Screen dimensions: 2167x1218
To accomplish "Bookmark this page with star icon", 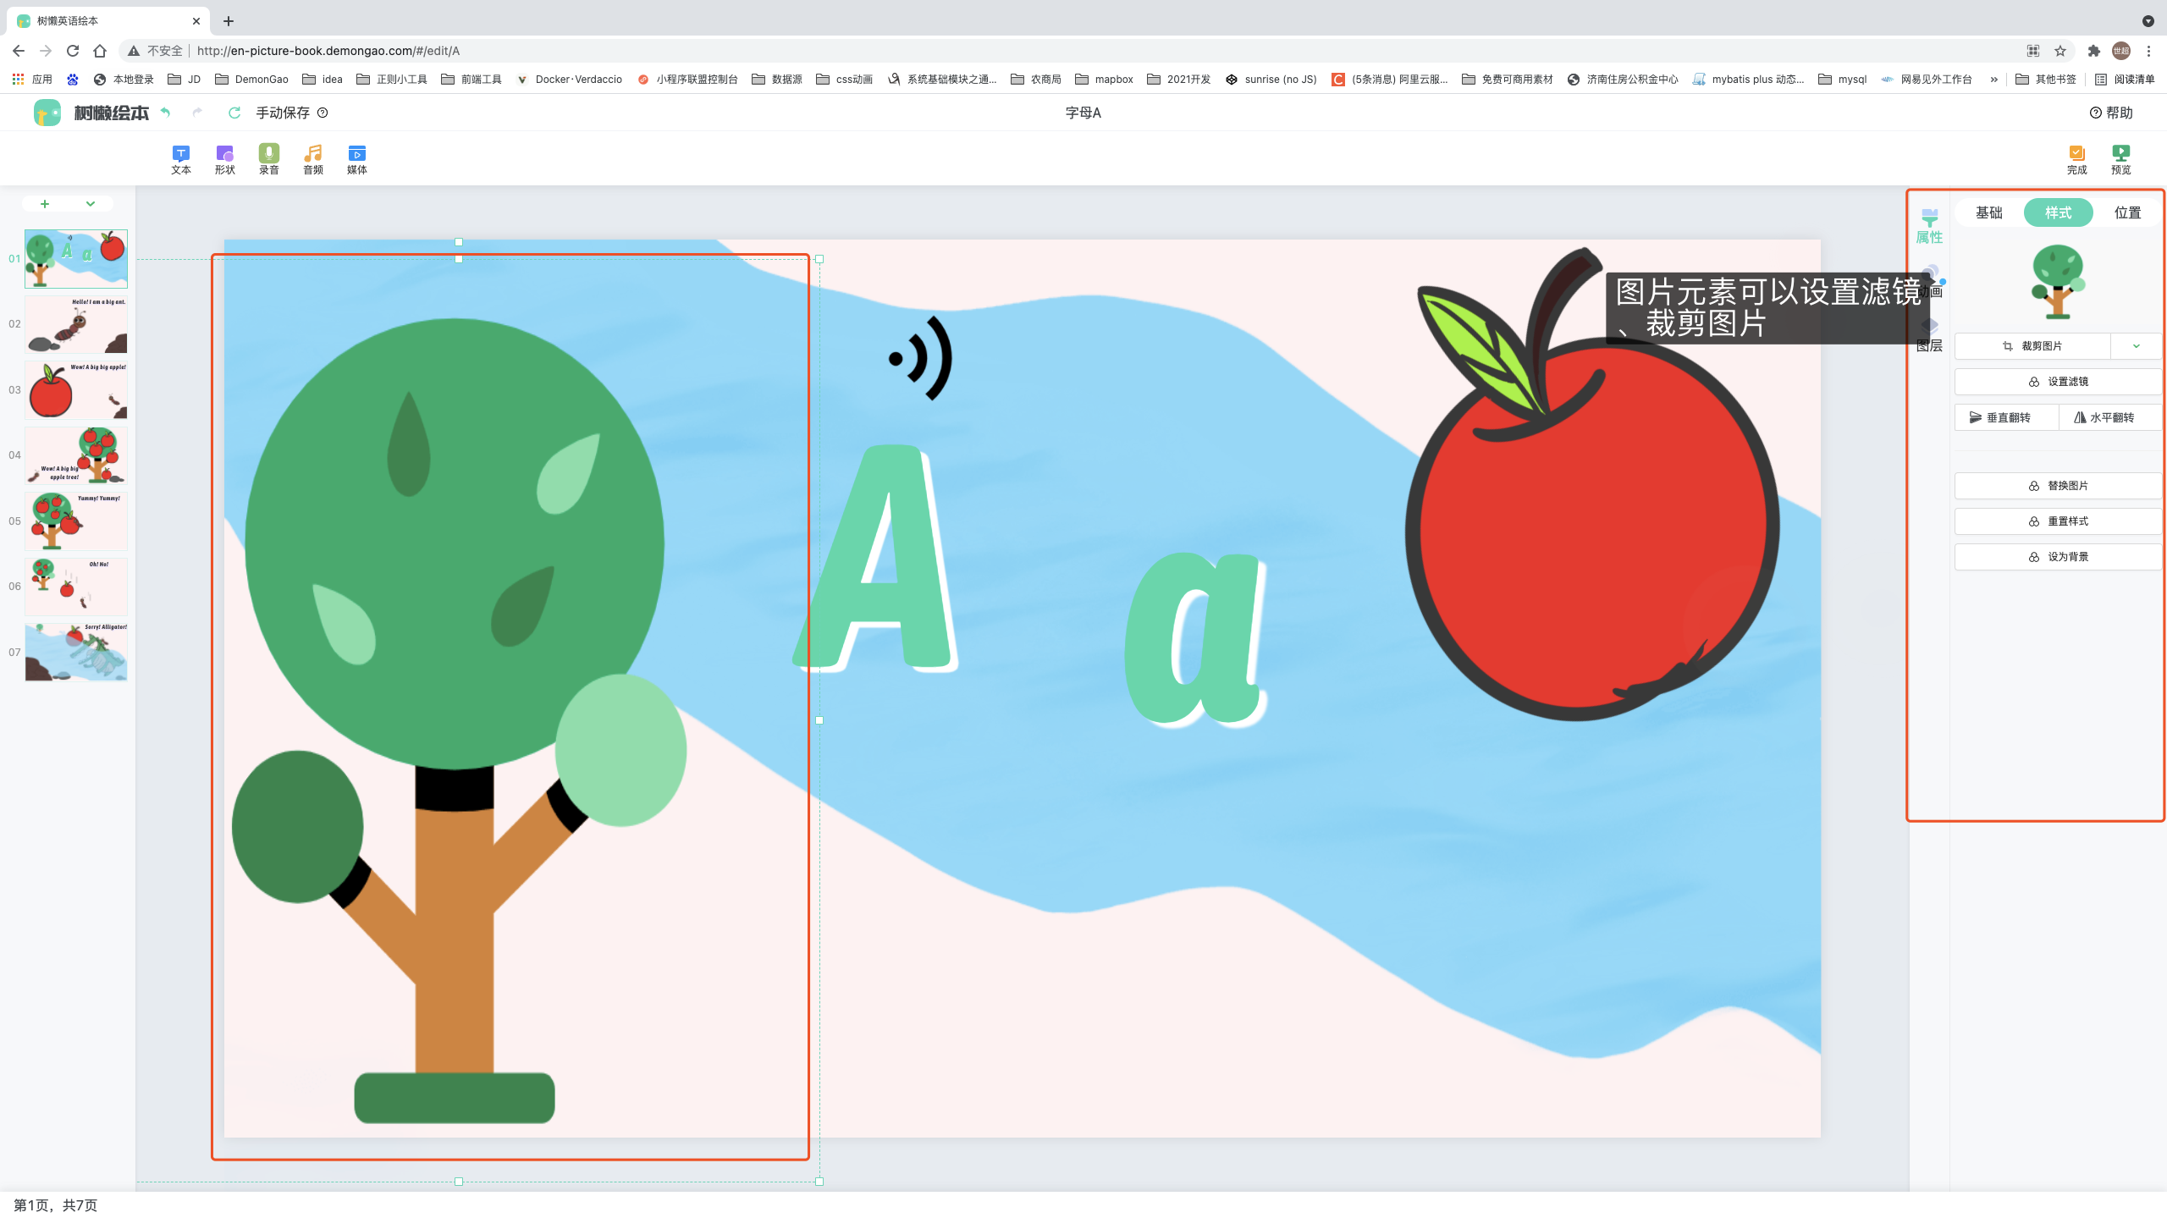I will (2060, 51).
